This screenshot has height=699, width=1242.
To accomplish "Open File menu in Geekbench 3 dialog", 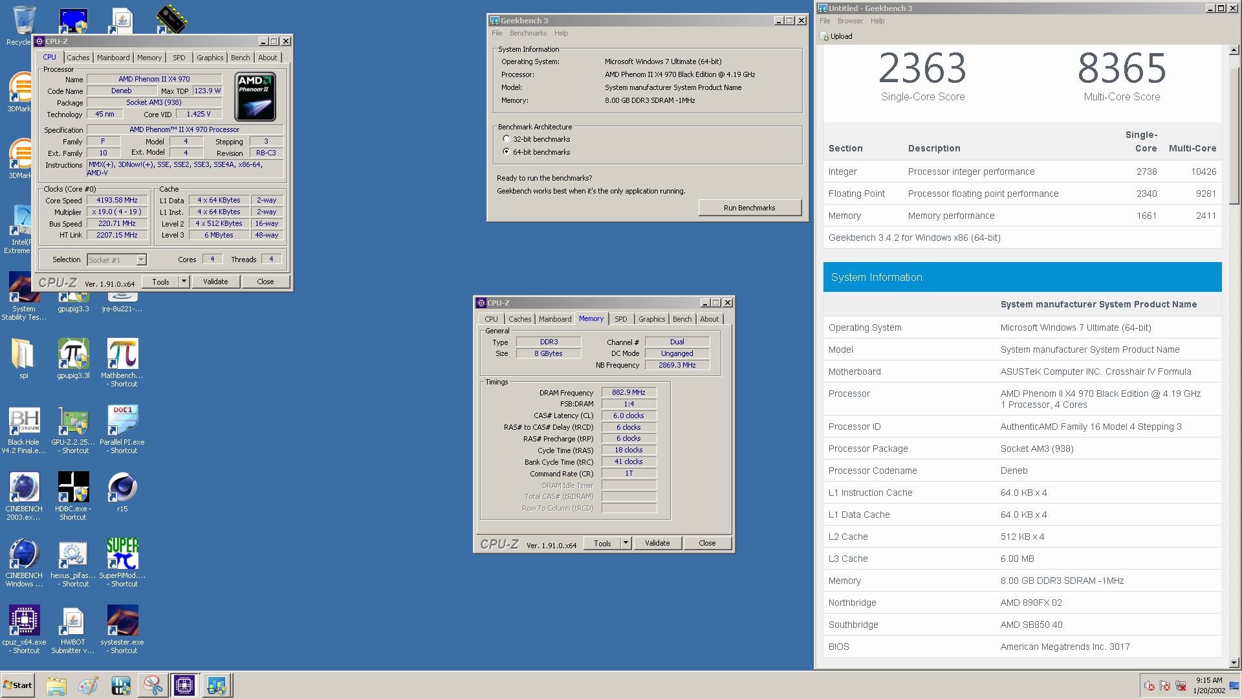I will pos(496,33).
